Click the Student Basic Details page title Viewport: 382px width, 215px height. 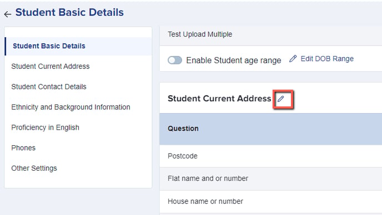click(69, 12)
